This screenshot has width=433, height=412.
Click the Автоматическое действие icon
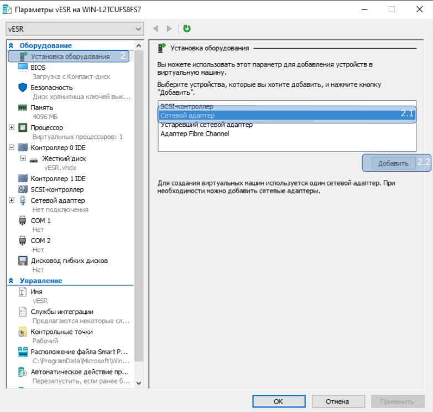pyautogui.click(x=23, y=372)
